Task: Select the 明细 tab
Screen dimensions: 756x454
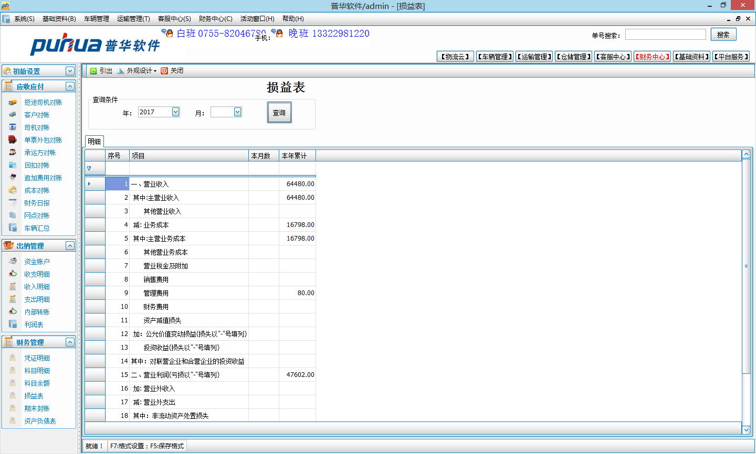Action: (94, 142)
